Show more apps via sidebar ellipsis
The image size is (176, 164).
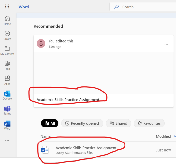(x=7, y=140)
